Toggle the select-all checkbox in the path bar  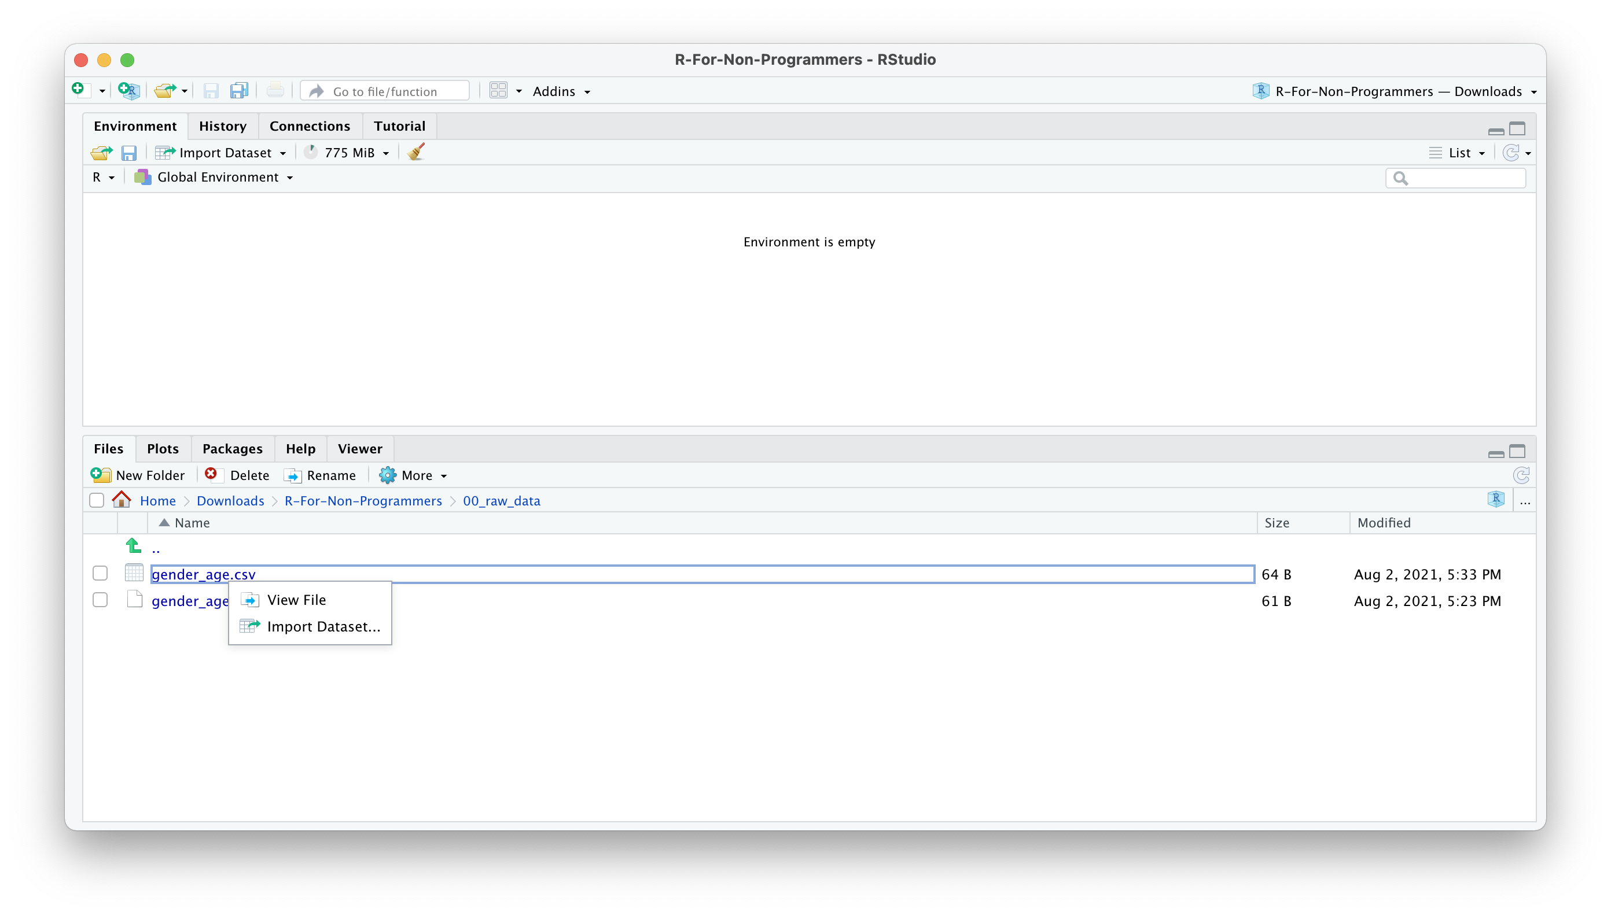(96, 500)
